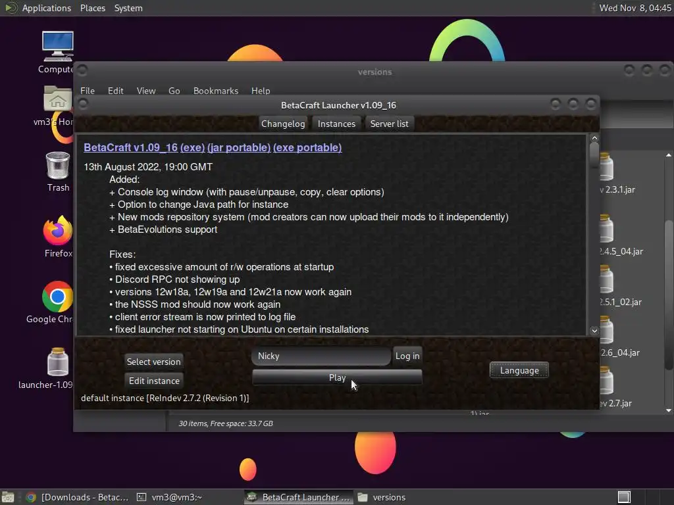Click the Applications menu logo icon

pos(11,8)
